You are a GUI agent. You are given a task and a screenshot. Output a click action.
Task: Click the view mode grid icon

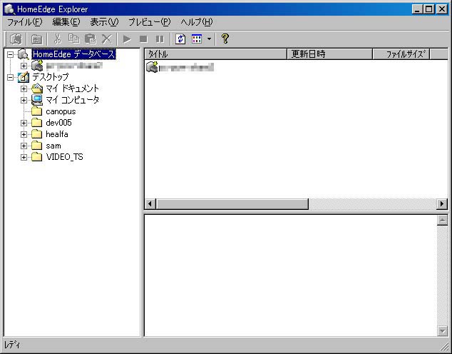click(x=197, y=39)
